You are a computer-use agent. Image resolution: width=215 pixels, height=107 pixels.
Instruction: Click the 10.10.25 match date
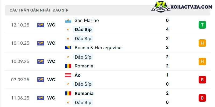point(20,43)
